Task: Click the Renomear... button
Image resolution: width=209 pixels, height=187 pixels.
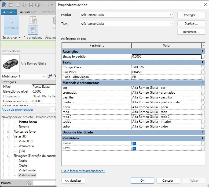Action: coord(191,32)
